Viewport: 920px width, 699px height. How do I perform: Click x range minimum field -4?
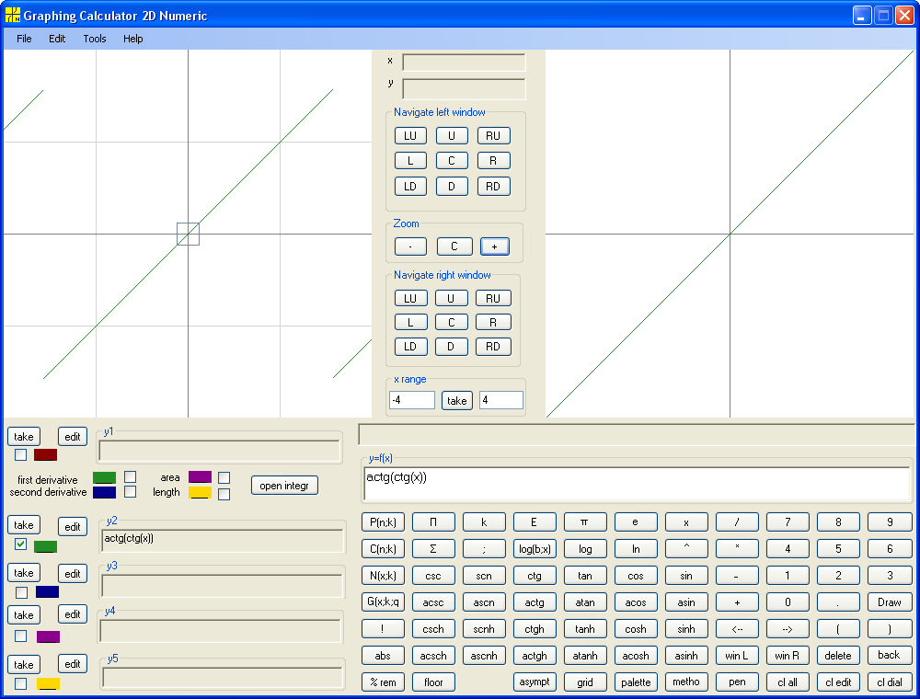click(x=412, y=400)
